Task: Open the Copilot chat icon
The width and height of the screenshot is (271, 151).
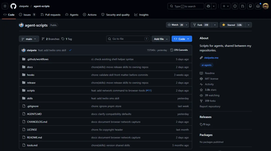Action: click(208, 6)
